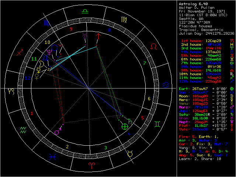The height and width of the screenshot is (177, 236).
Task: Click the green Saturn symbol inside the chart
Action: click(130, 121)
